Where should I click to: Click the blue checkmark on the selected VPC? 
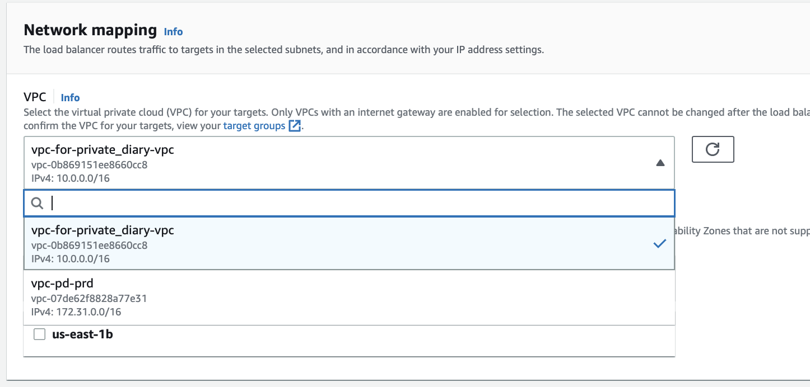click(x=660, y=244)
